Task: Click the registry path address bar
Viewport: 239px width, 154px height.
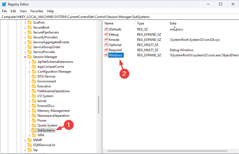Action: coord(119,17)
